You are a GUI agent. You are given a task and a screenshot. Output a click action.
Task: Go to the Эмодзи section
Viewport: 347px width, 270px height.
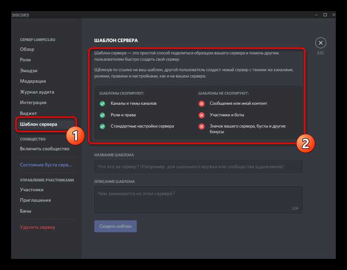[x=29, y=71]
